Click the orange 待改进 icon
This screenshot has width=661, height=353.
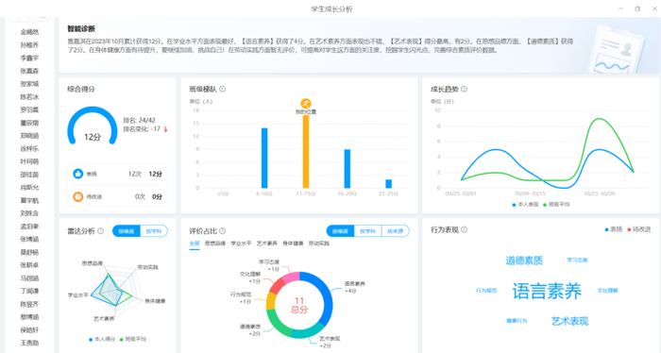click(78, 196)
